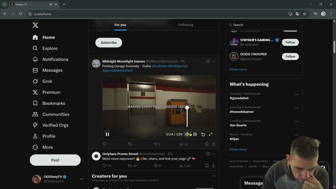Click the Subscribe button
Screen dimensions: 336x189
tap(109, 43)
